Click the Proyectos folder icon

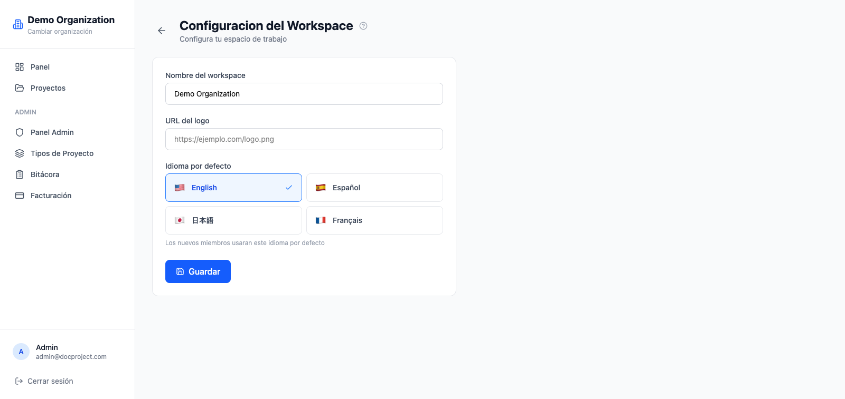pyautogui.click(x=20, y=88)
